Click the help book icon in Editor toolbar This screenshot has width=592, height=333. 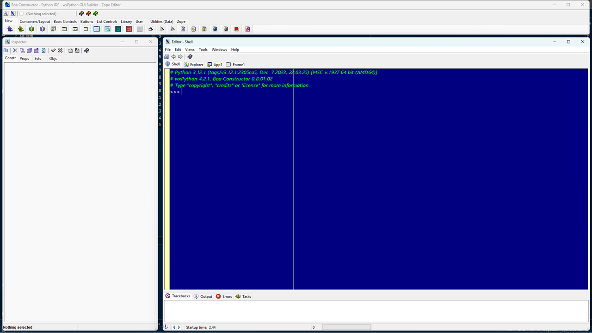click(190, 57)
